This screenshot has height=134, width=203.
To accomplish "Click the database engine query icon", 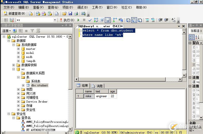I will tap(31, 13).
